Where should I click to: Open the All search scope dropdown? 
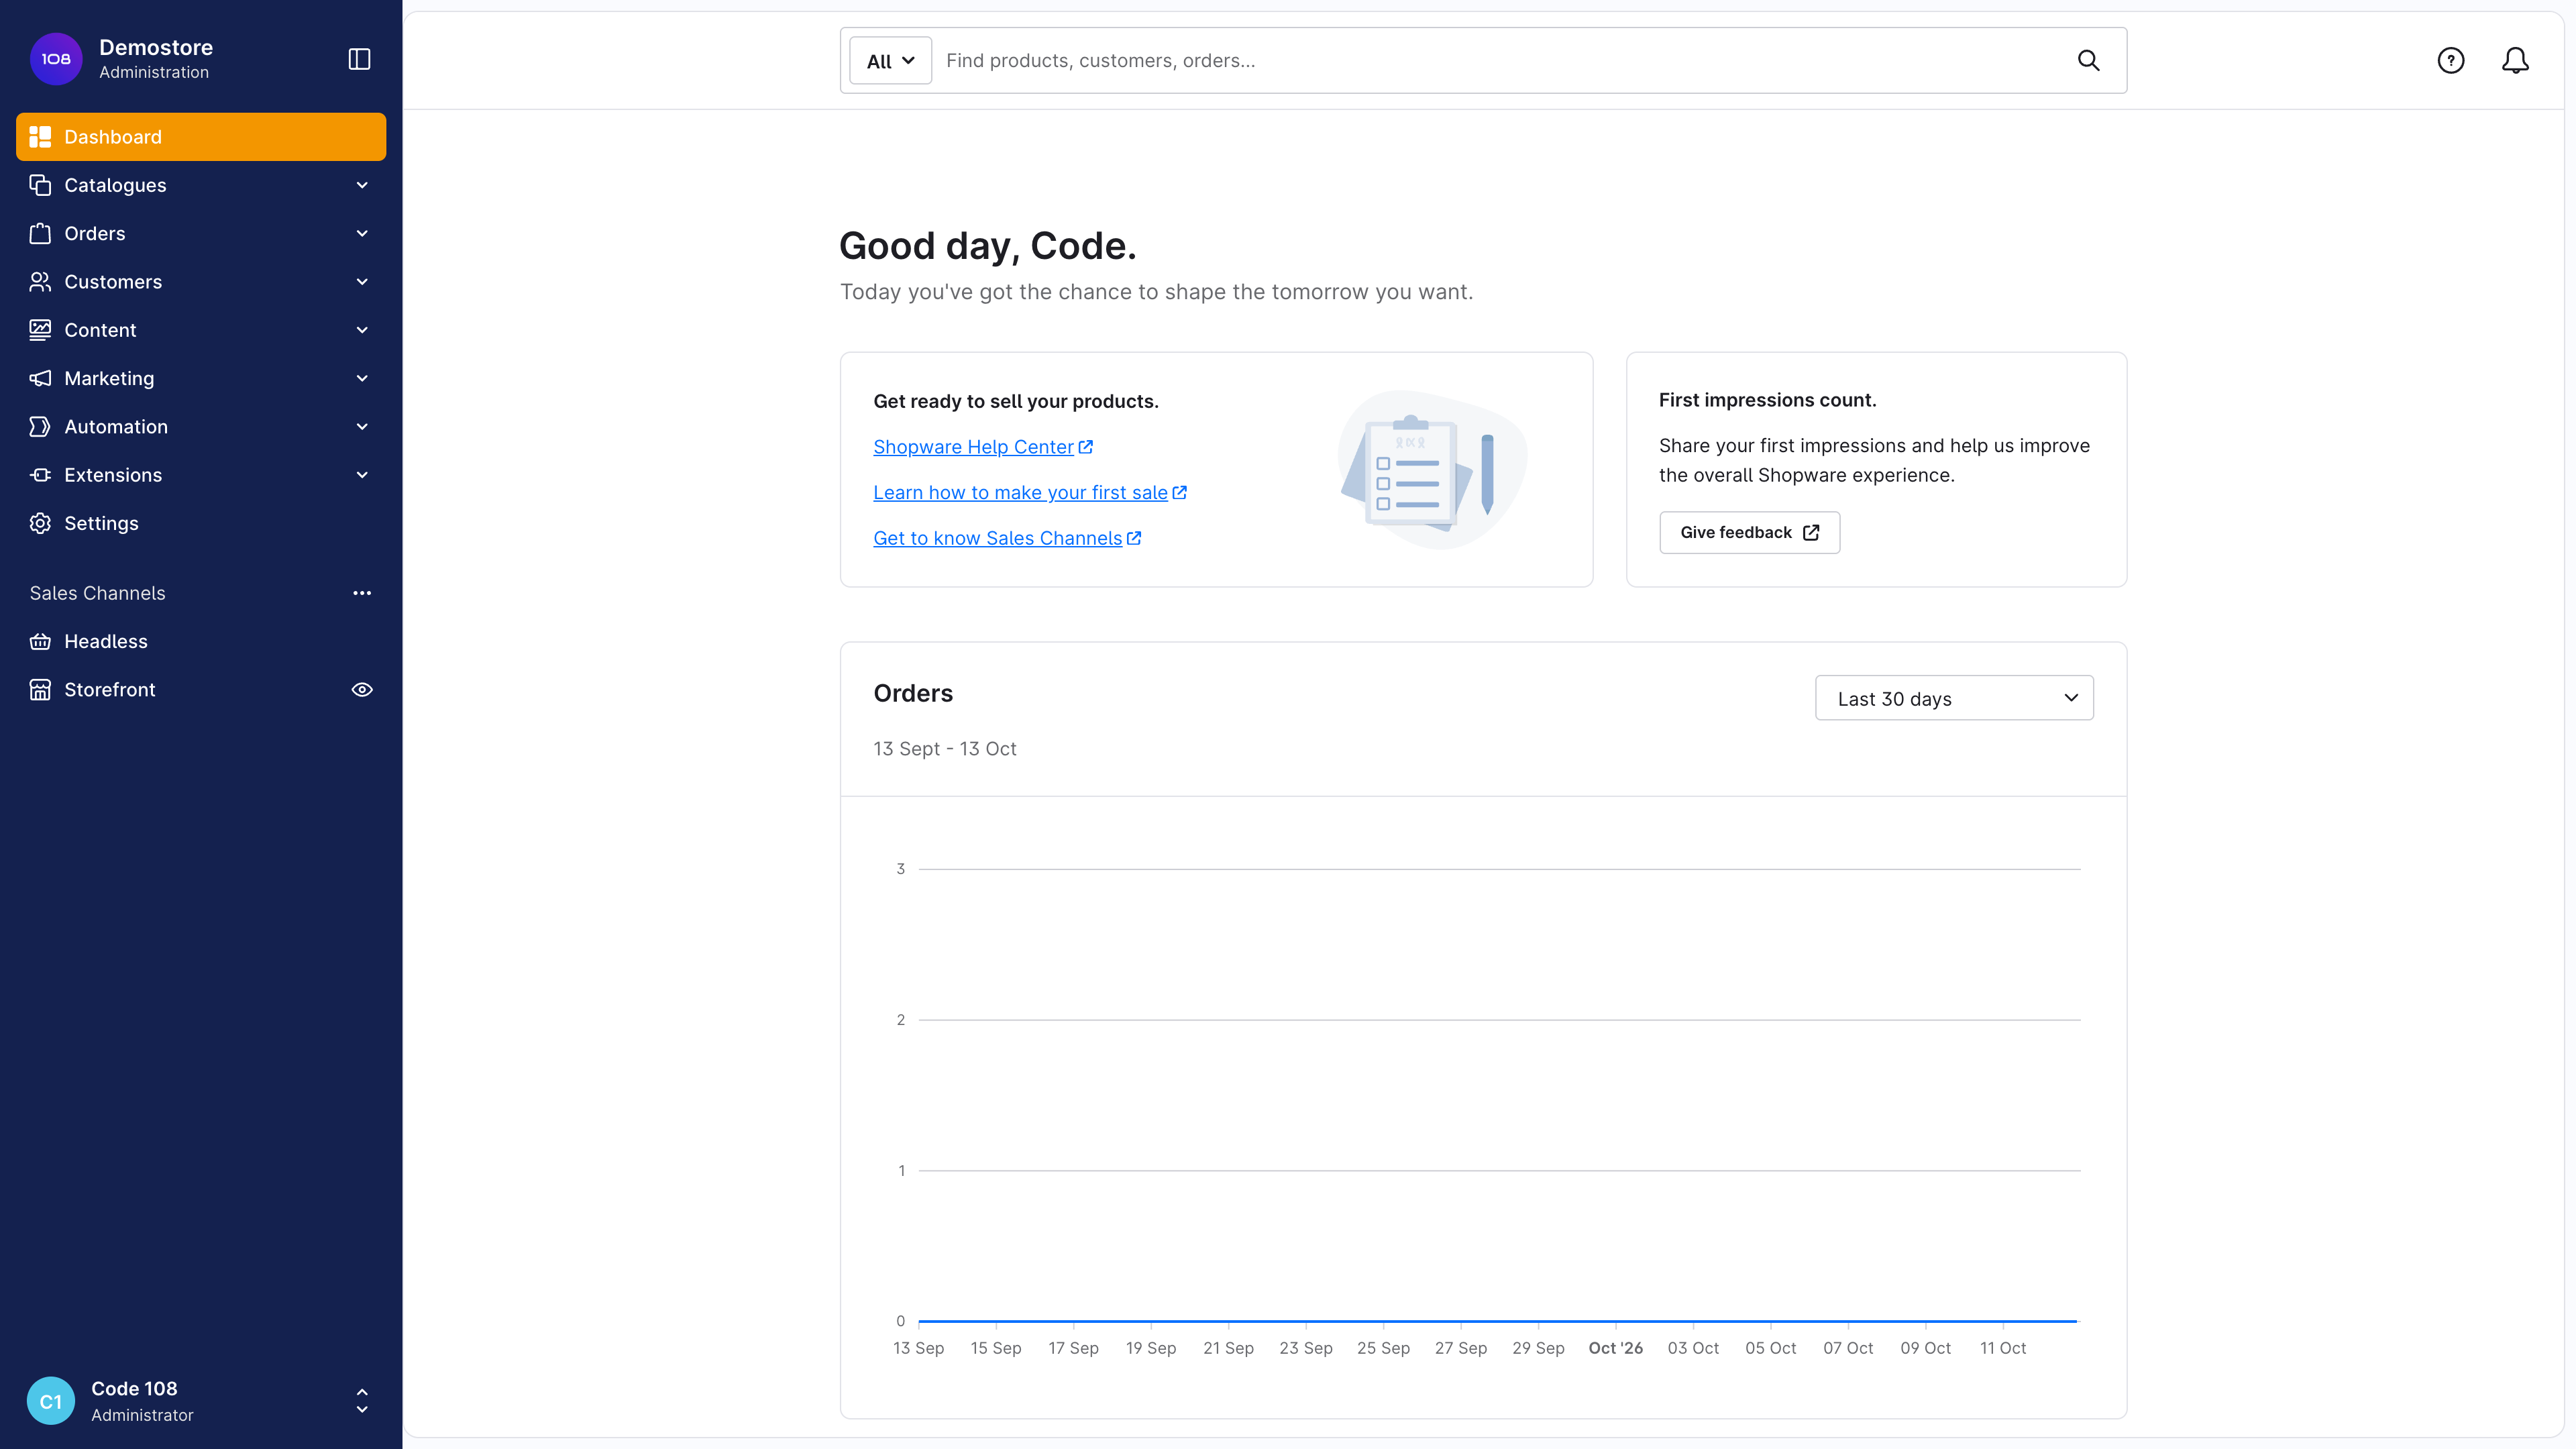click(890, 61)
